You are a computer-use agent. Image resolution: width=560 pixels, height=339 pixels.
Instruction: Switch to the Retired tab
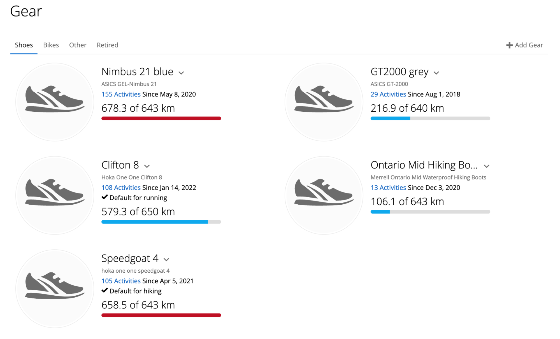pyautogui.click(x=108, y=45)
